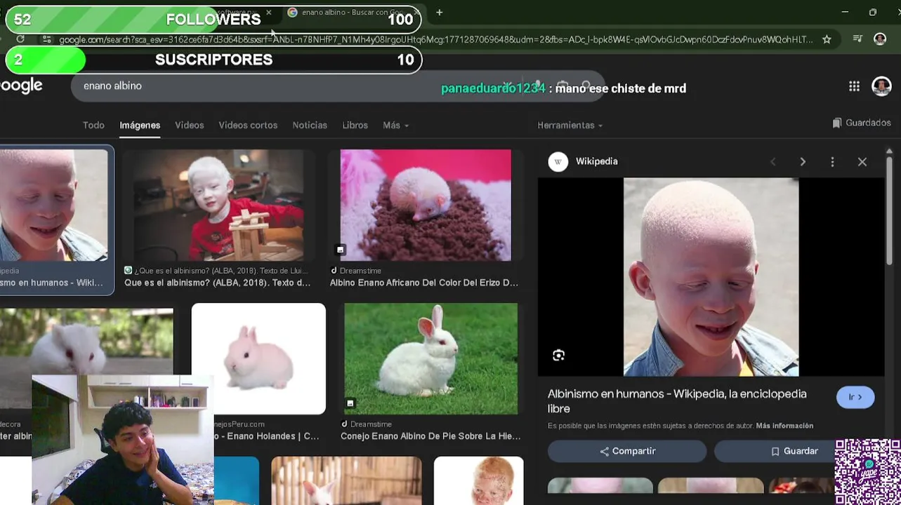Click the Google logo
Screen dimensions: 901x505
[x=21, y=86]
